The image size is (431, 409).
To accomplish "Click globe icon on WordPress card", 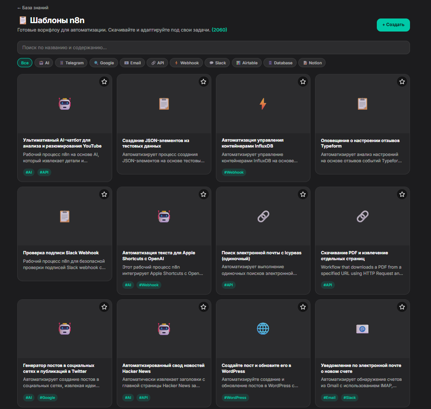I will pos(263,329).
